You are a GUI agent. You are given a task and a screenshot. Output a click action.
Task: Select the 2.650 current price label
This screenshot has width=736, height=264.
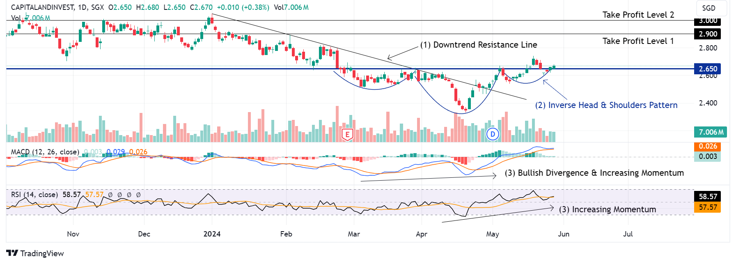coord(708,69)
